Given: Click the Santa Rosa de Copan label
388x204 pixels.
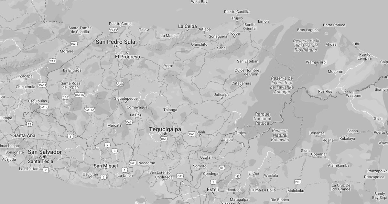Looking at the screenshot, I should pos(70,85).
